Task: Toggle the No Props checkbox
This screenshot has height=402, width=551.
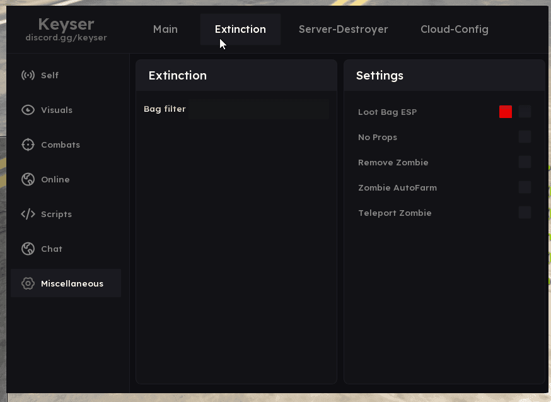Action: click(525, 137)
